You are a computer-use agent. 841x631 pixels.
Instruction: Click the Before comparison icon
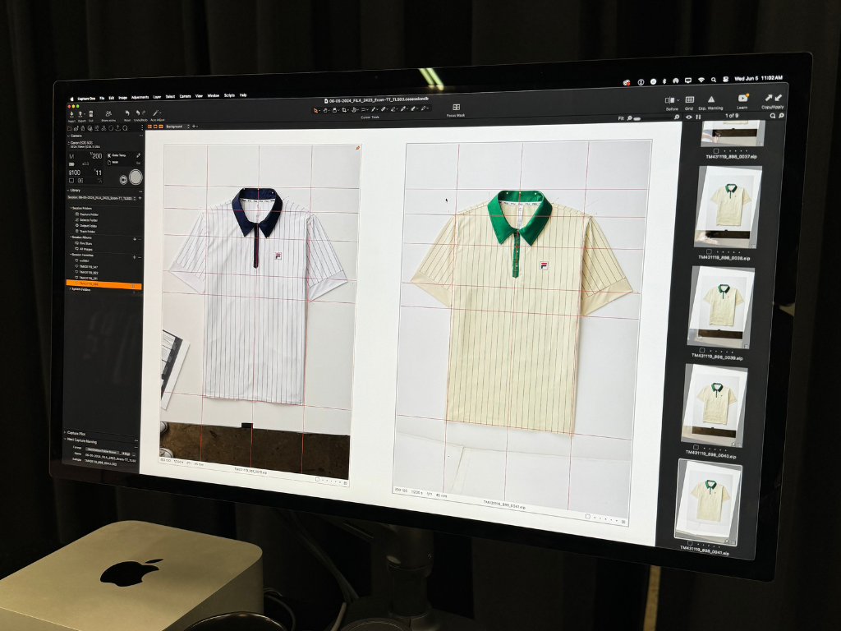pos(670,100)
